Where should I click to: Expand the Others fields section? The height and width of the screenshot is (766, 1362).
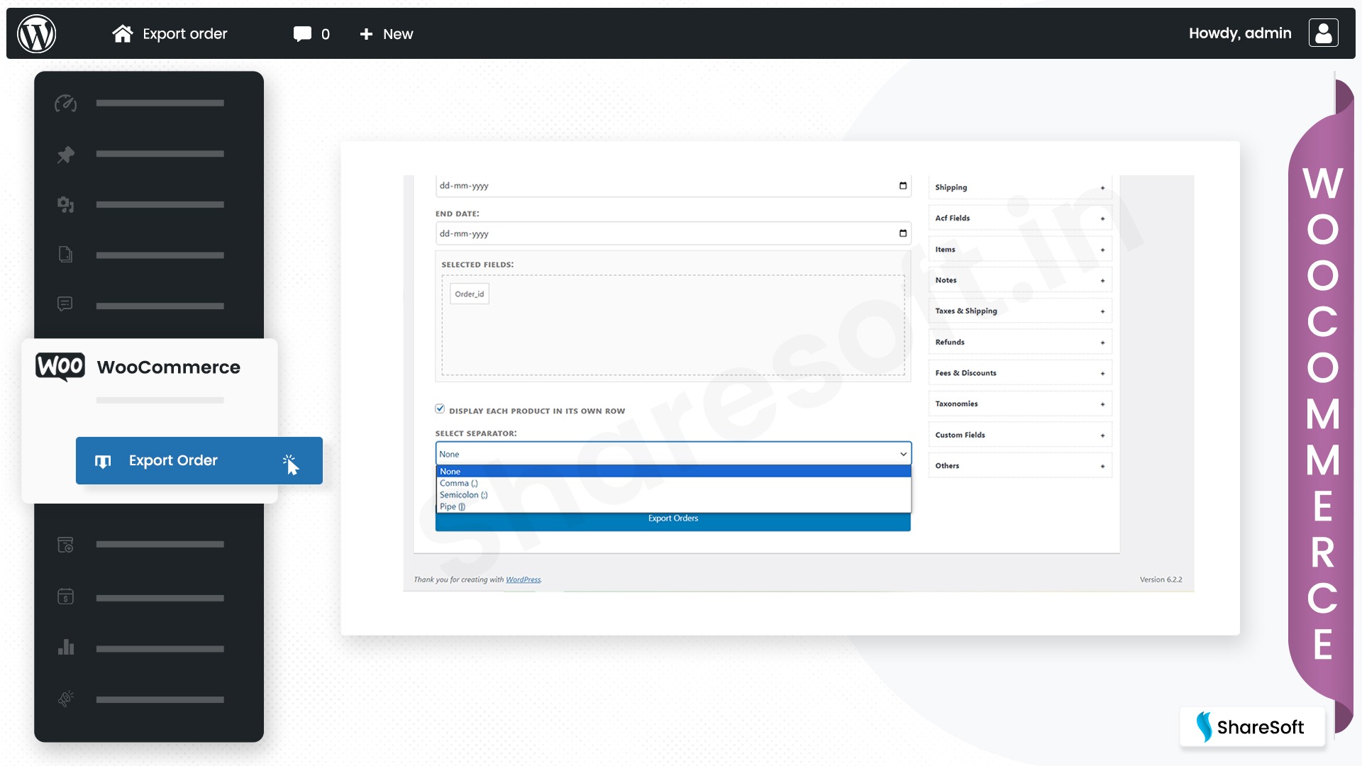[1020, 466]
